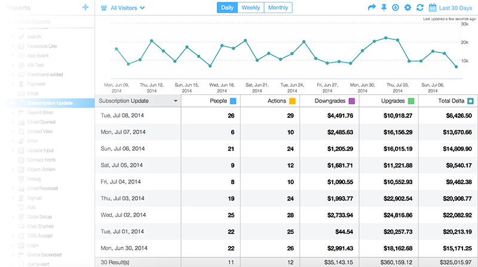Click the share arrow icon
This screenshot has width=478, height=267.
371,8
